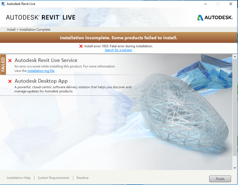Click the Autodesk logo
The image size is (238, 185).
pyautogui.click(x=215, y=17)
